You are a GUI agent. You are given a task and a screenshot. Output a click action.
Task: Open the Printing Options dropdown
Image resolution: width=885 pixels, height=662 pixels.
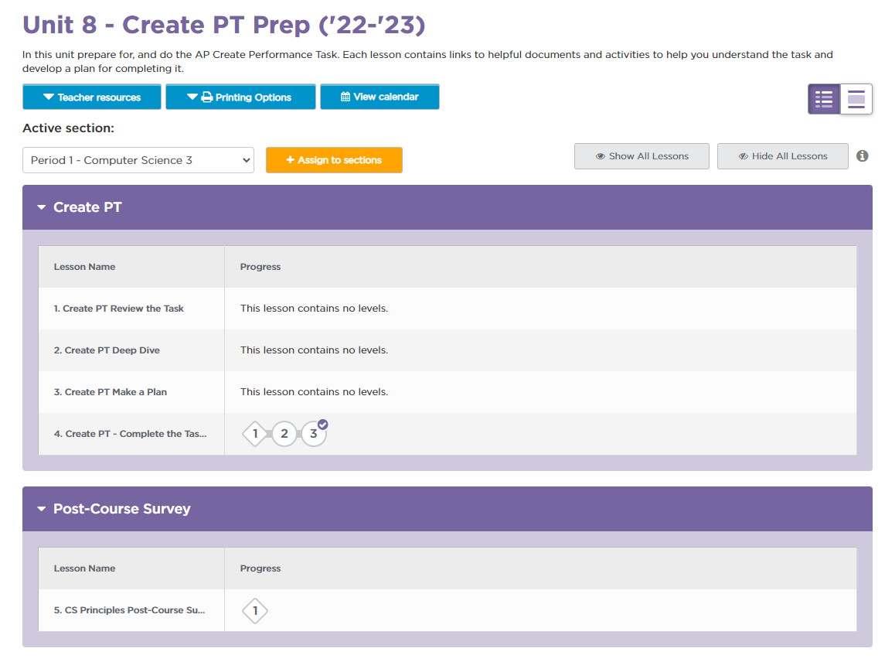[x=240, y=97]
